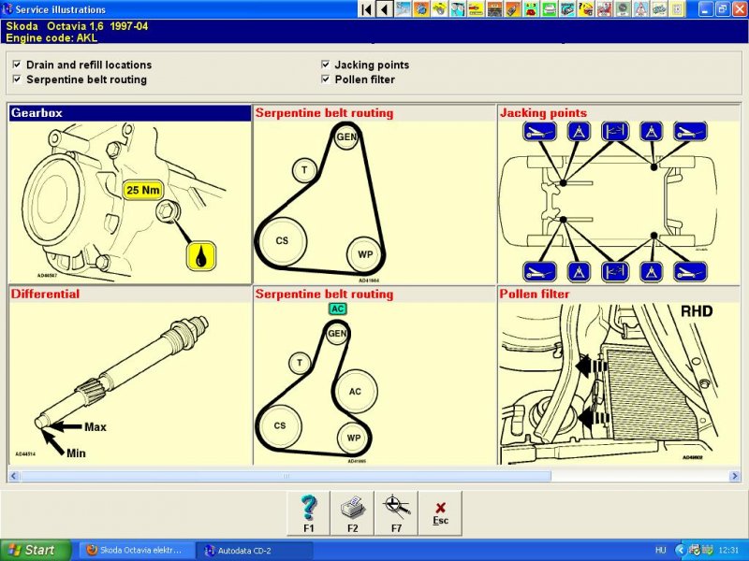Click the green AC badge above belt diagram

tap(338, 309)
